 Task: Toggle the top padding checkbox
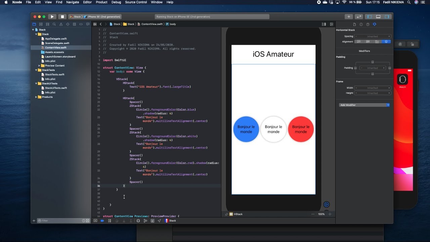click(373, 62)
